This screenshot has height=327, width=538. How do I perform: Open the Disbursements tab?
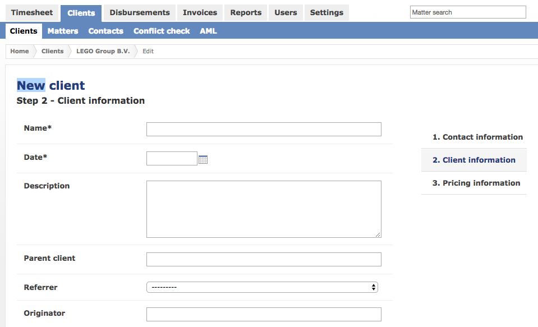[x=140, y=13]
